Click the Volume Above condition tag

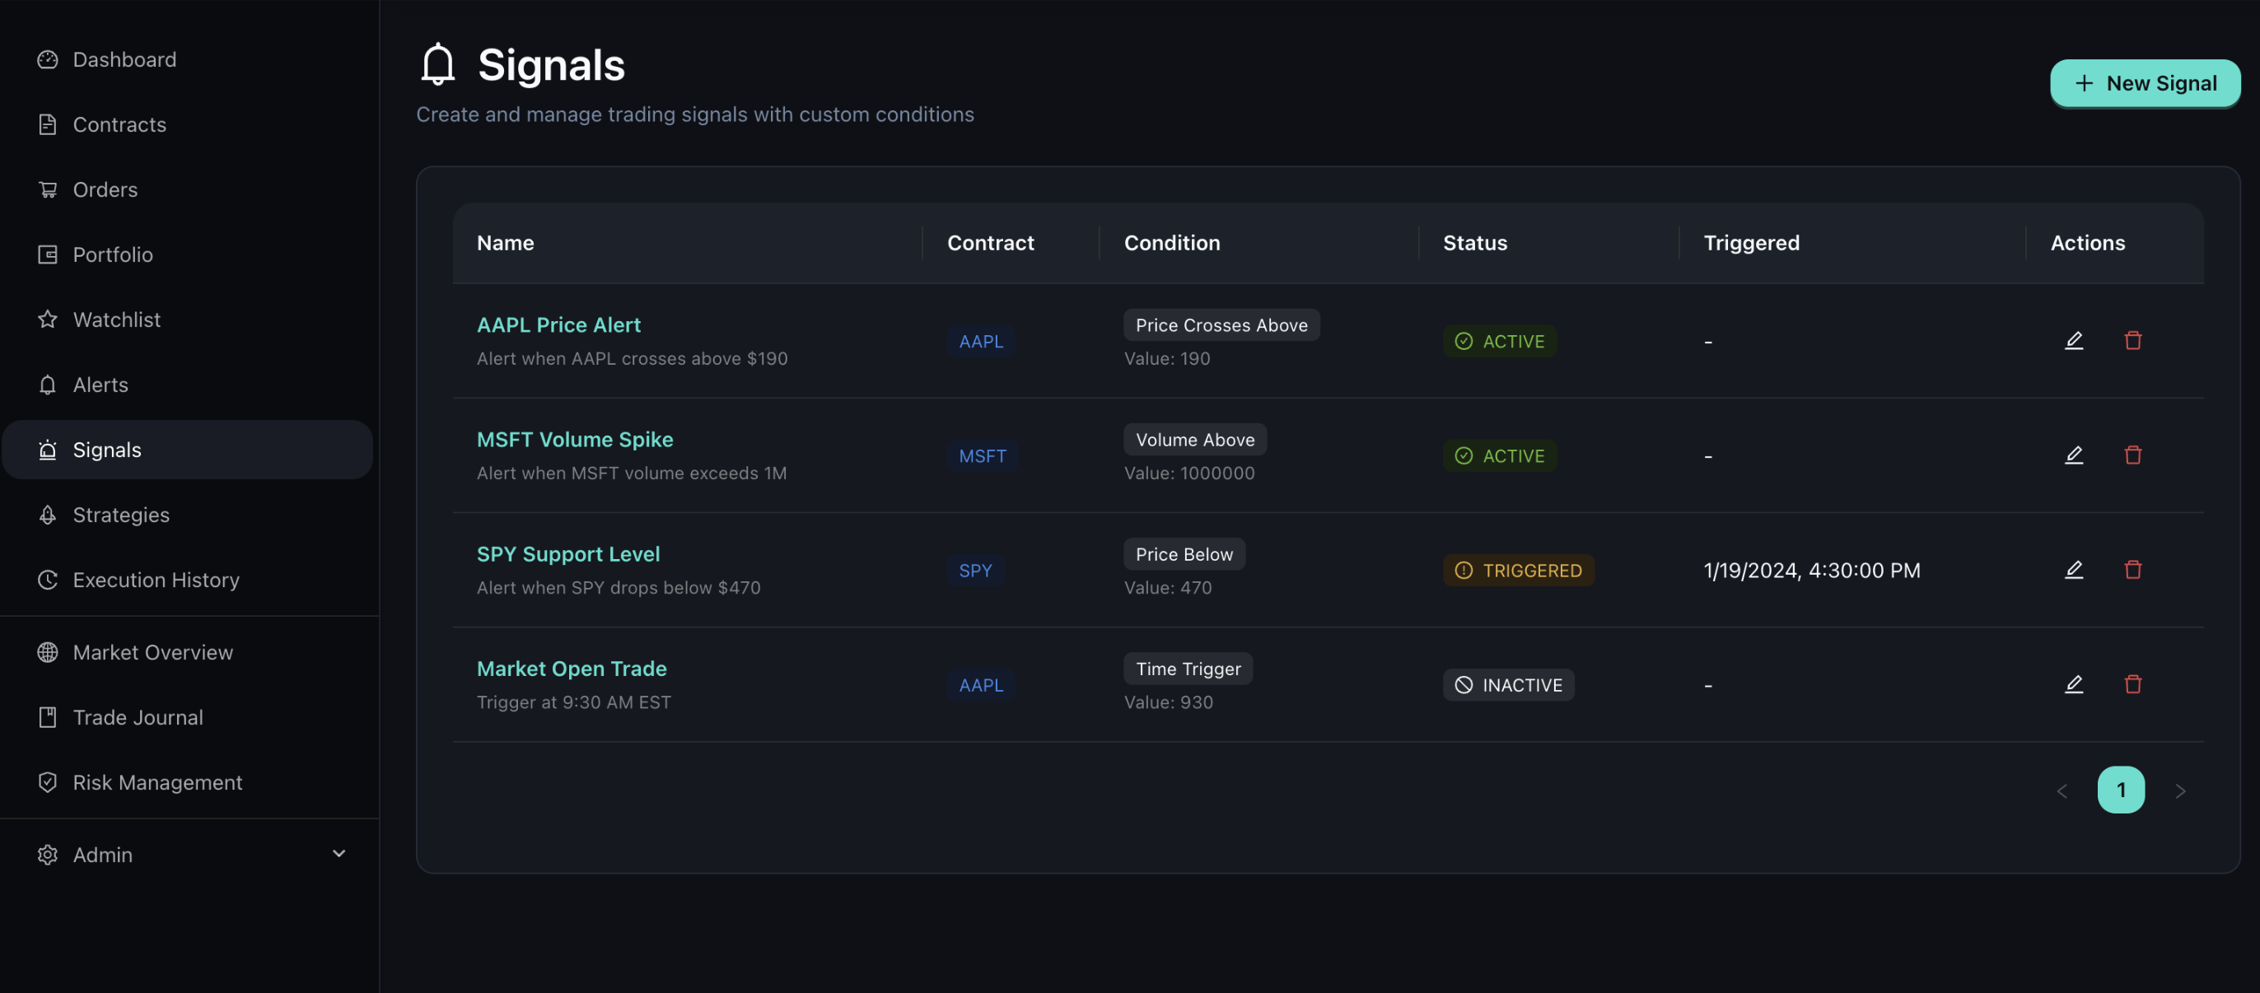pyautogui.click(x=1195, y=440)
